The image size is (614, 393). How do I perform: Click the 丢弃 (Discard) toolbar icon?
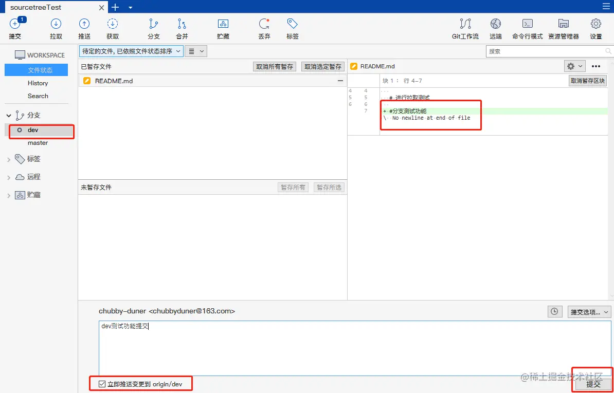click(x=264, y=24)
